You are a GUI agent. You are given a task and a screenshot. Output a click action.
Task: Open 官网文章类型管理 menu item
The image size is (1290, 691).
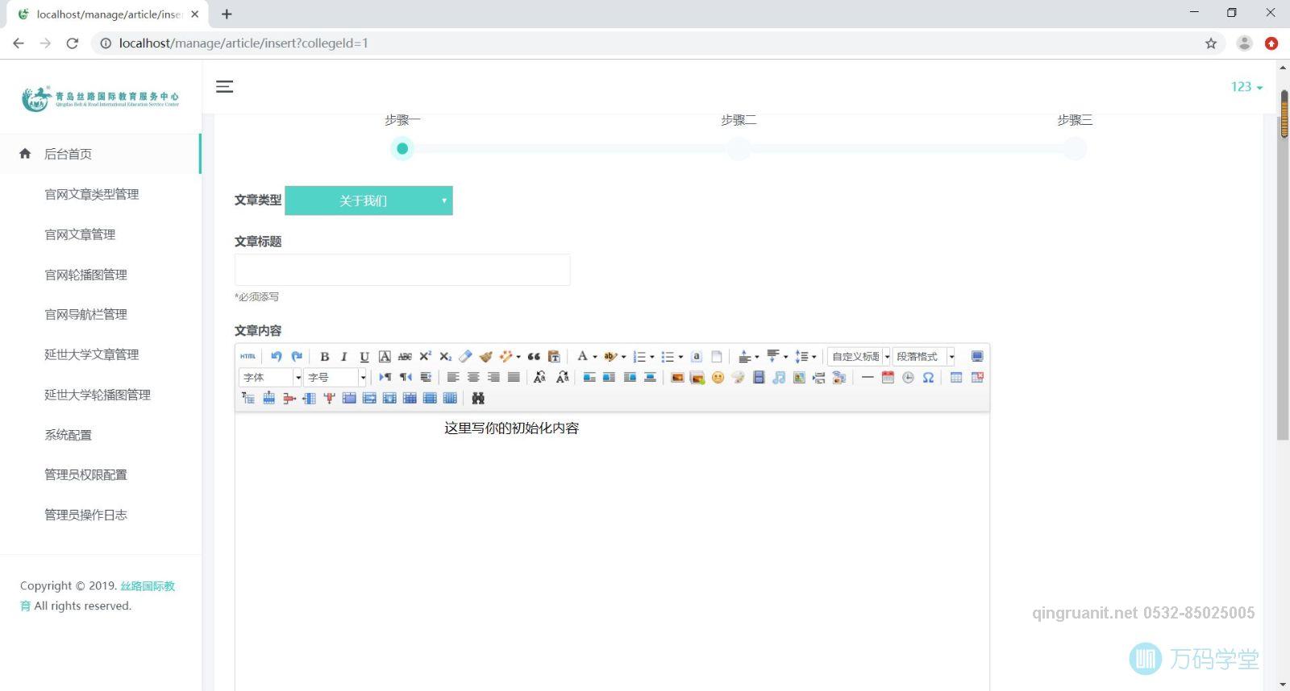[91, 194]
